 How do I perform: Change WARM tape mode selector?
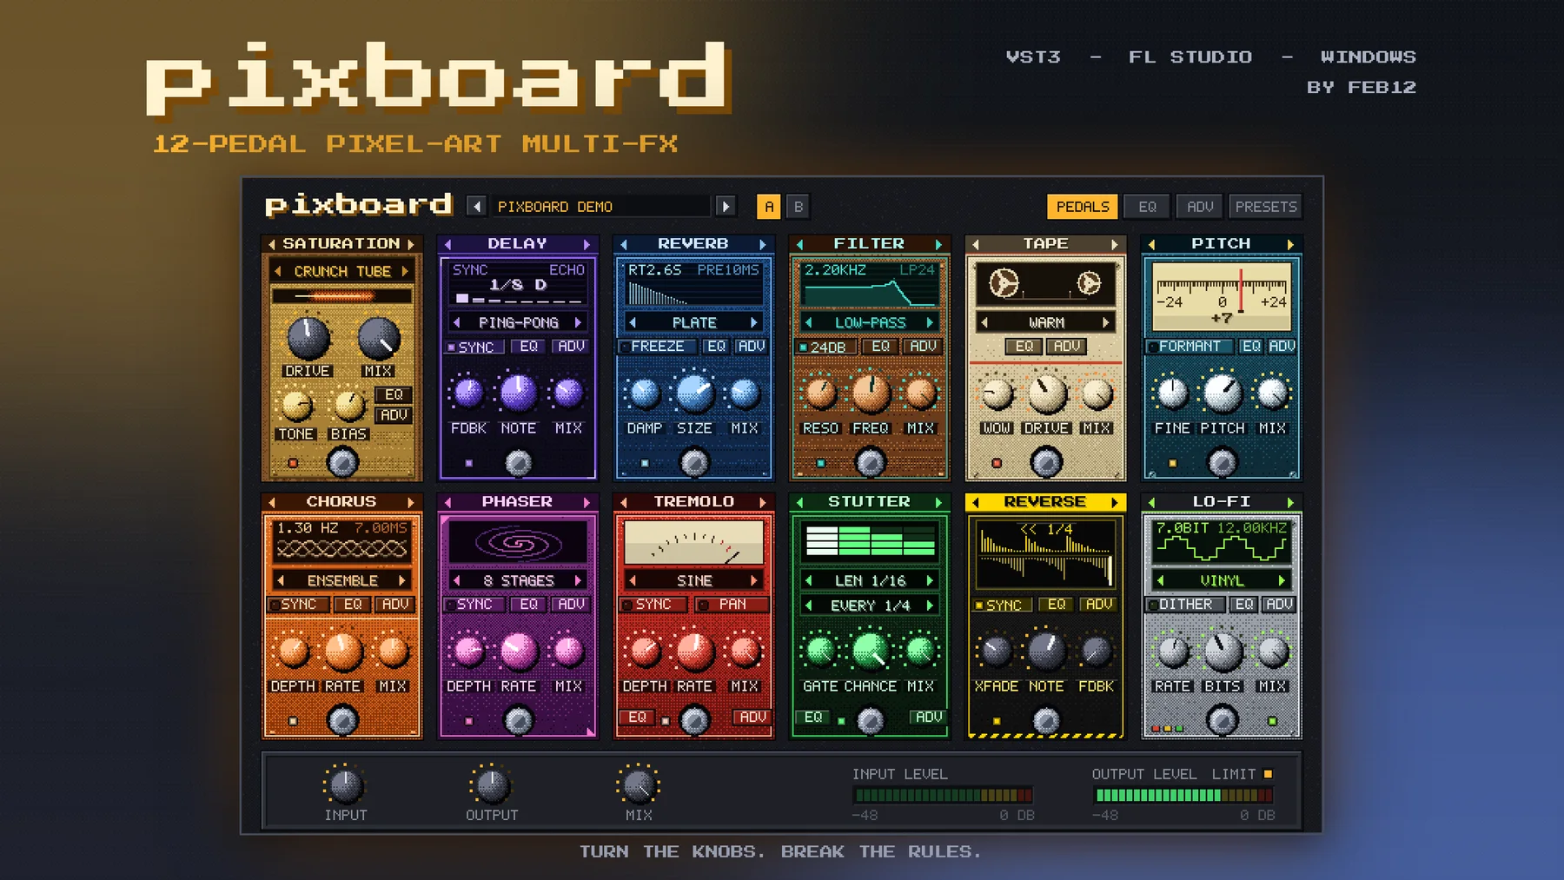point(1046,322)
